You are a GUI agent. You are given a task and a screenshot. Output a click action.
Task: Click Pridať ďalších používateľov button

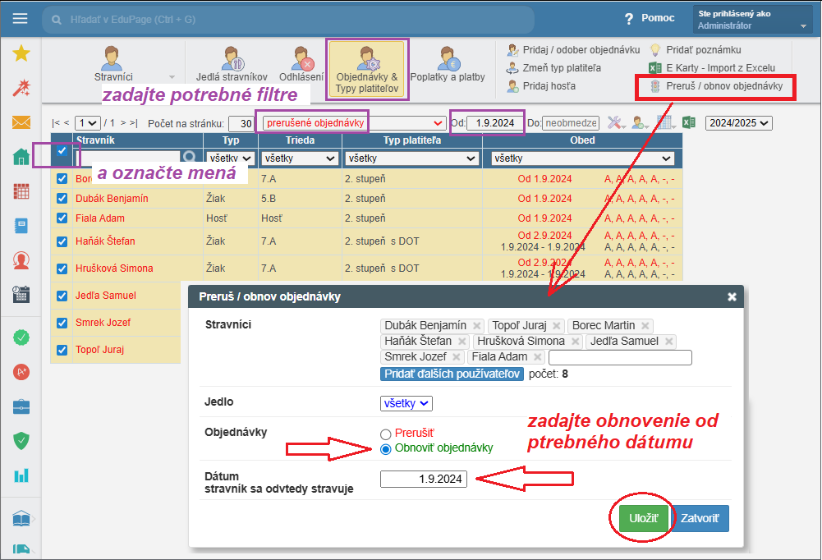click(x=452, y=374)
